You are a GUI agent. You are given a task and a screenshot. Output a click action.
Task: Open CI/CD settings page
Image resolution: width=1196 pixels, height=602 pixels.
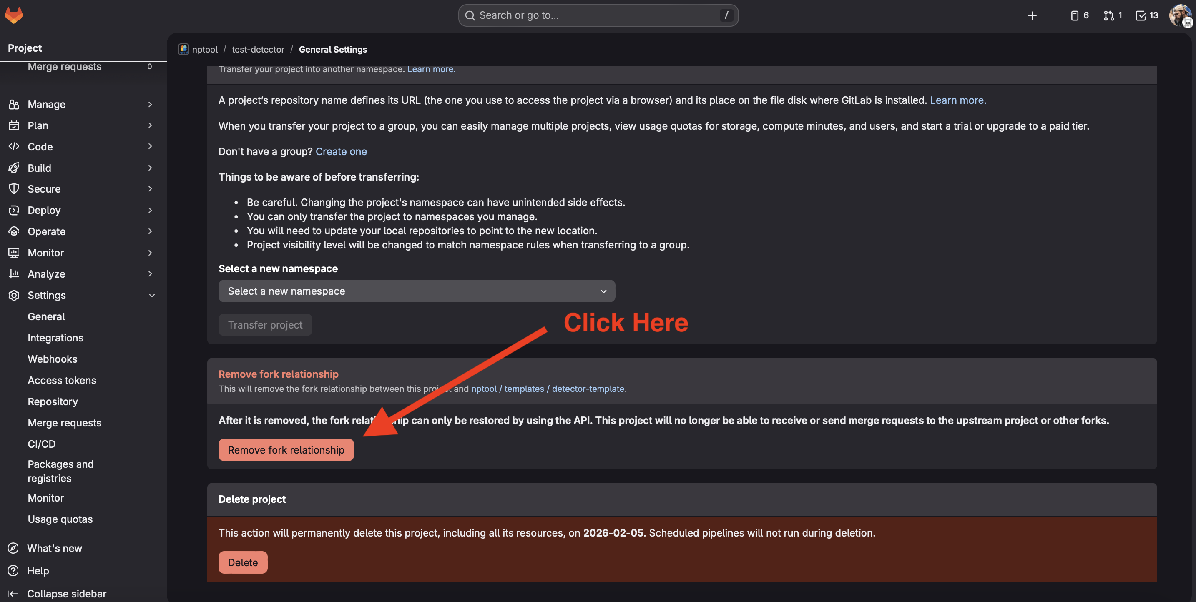pyautogui.click(x=41, y=444)
